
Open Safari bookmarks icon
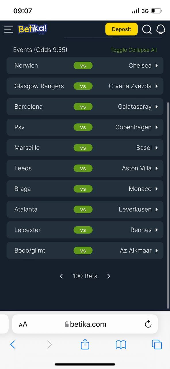121,344
